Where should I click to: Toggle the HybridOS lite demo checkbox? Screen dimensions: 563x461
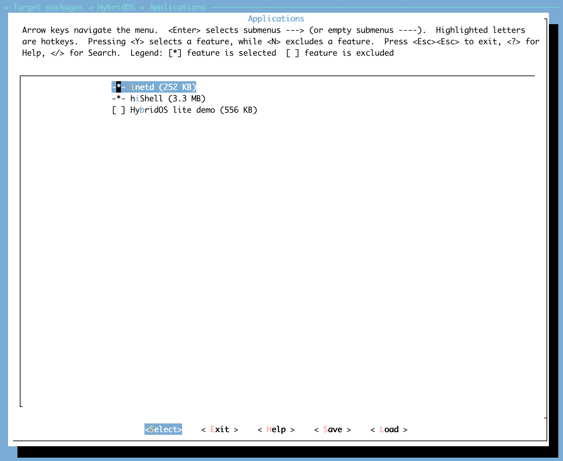(119, 110)
